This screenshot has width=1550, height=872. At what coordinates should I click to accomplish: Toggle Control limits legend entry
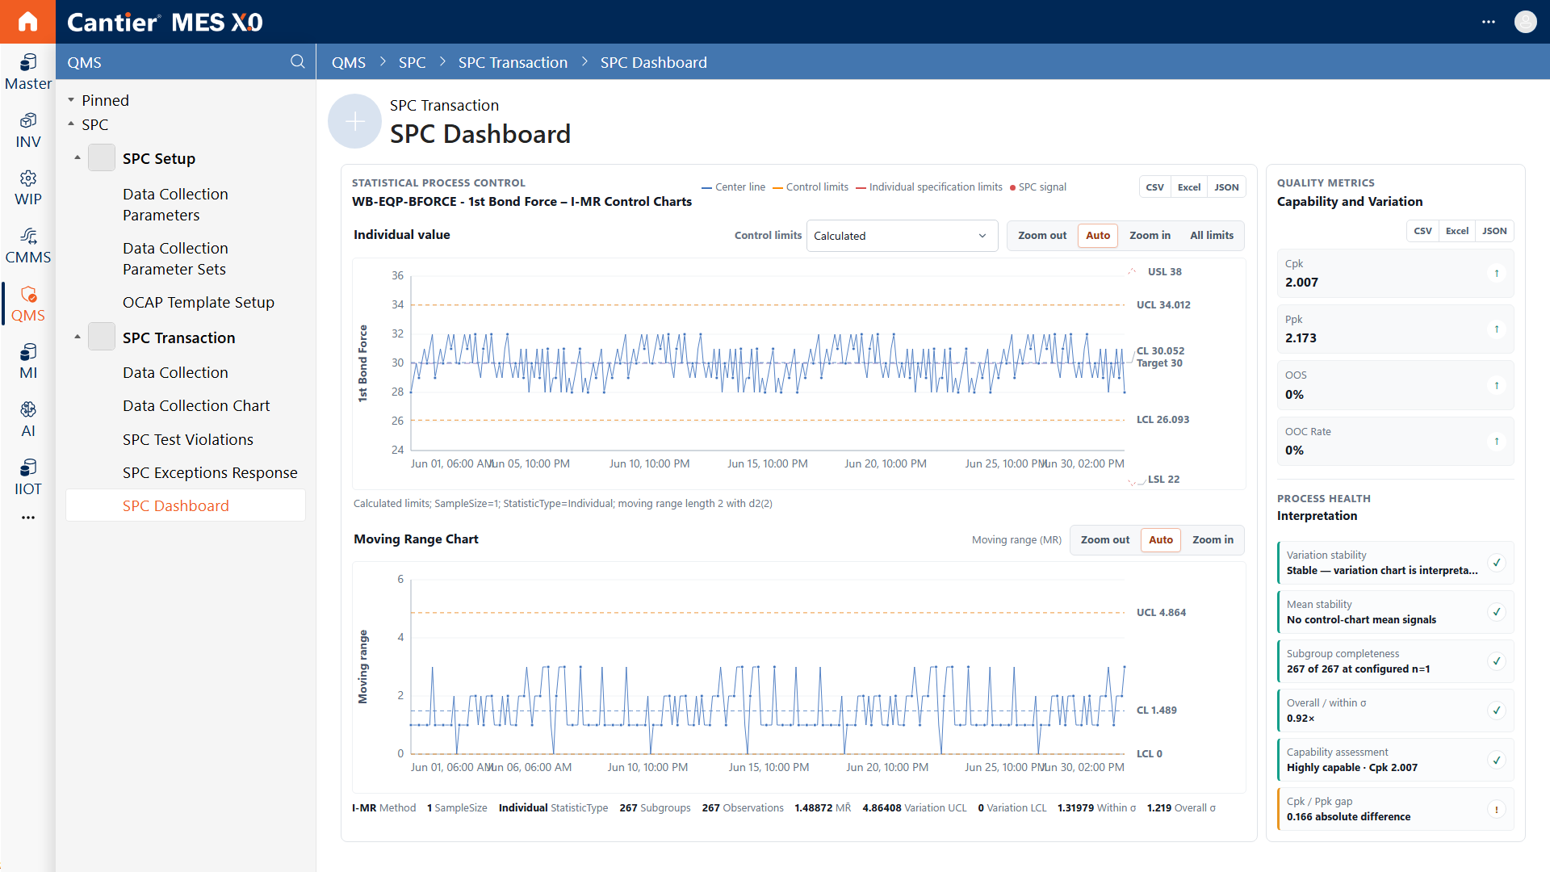811,187
